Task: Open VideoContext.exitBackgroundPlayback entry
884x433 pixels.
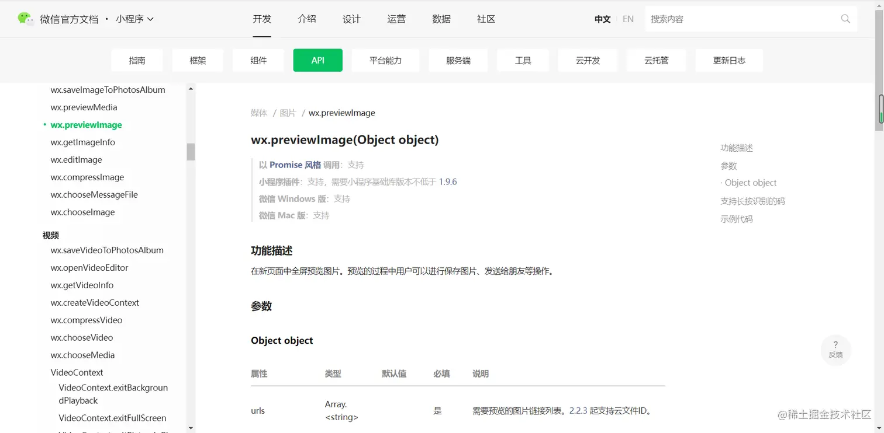Action: coord(113,394)
